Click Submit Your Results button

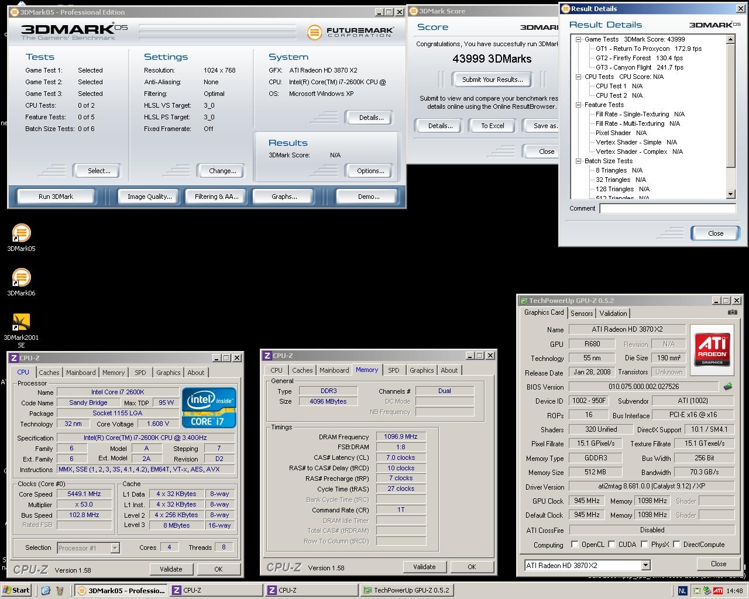click(492, 80)
